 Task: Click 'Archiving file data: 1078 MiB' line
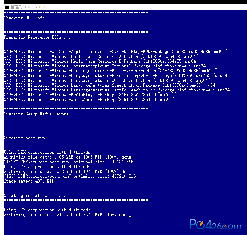pos(68,171)
